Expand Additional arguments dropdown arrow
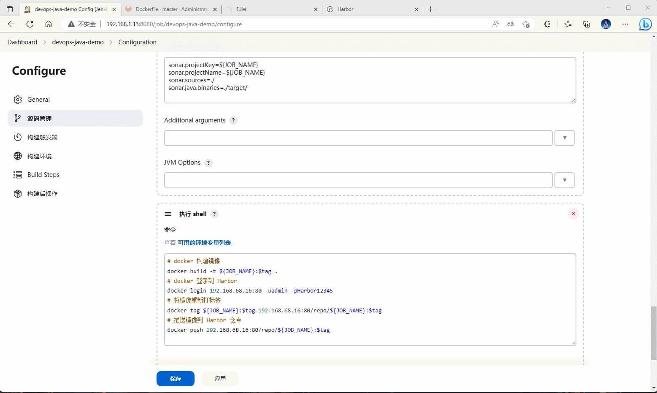 (565, 138)
